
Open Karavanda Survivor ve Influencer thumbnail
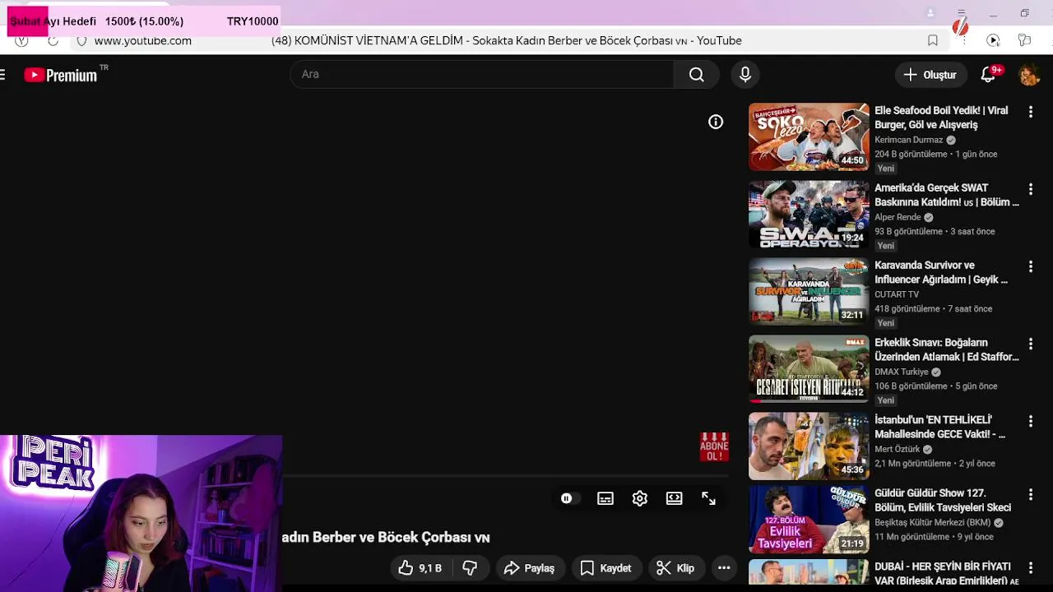809,291
